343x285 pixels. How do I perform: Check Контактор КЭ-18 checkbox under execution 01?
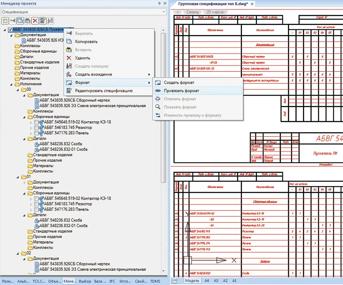point(36,199)
